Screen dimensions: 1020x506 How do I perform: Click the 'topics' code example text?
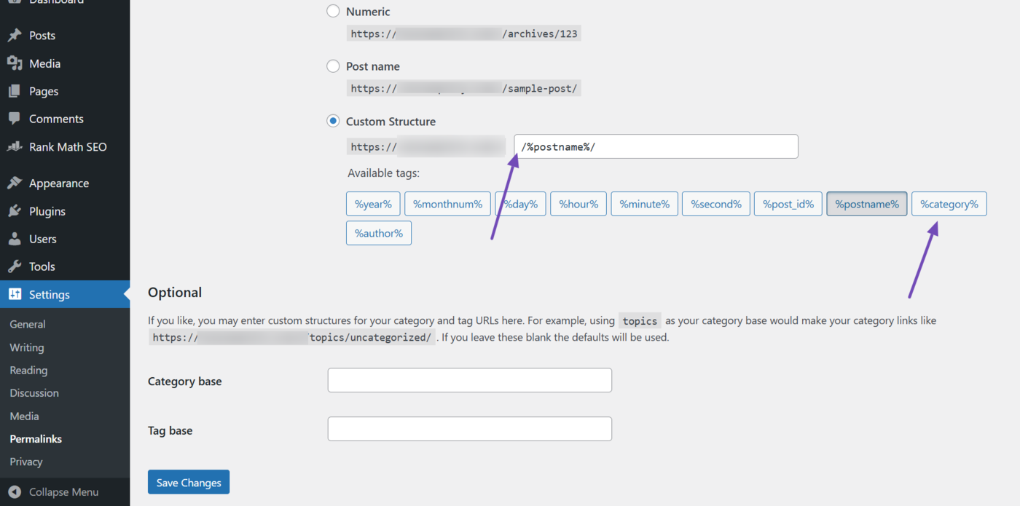pyautogui.click(x=640, y=321)
